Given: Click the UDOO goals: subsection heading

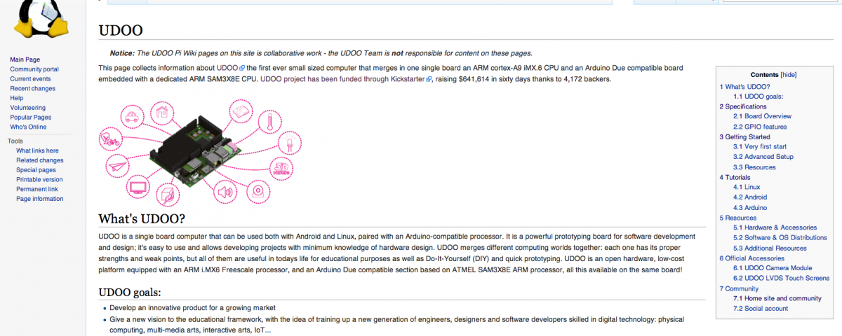Looking at the screenshot, I should pyautogui.click(x=130, y=292).
